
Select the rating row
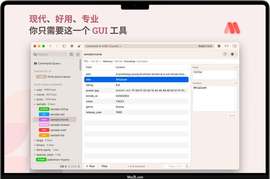coord(136,85)
